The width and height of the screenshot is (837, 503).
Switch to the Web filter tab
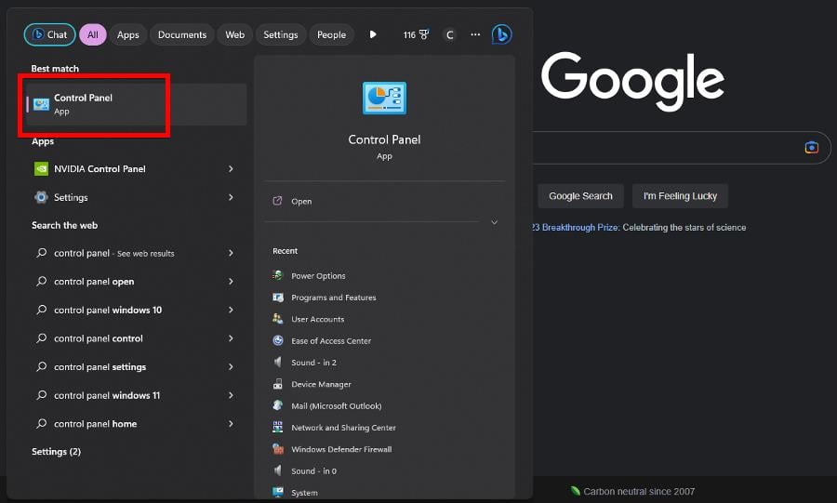(235, 34)
